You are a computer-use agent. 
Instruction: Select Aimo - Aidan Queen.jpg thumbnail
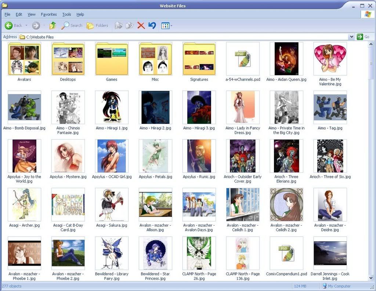pyautogui.click(x=286, y=59)
